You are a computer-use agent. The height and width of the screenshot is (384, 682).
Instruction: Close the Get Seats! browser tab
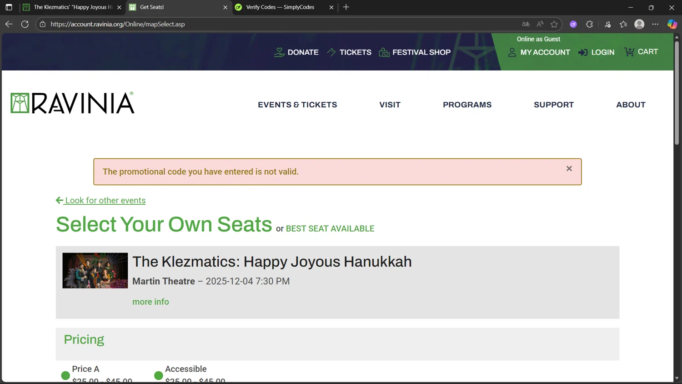point(225,7)
